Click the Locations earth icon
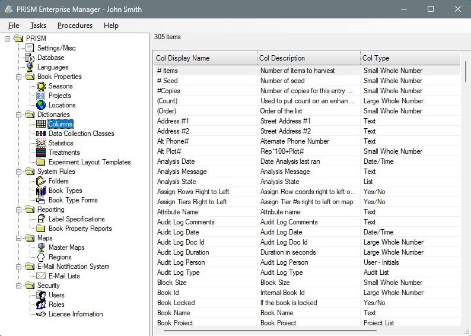The width and height of the screenshot is (471, 336). pyautogui.click(x=41, y=105)
